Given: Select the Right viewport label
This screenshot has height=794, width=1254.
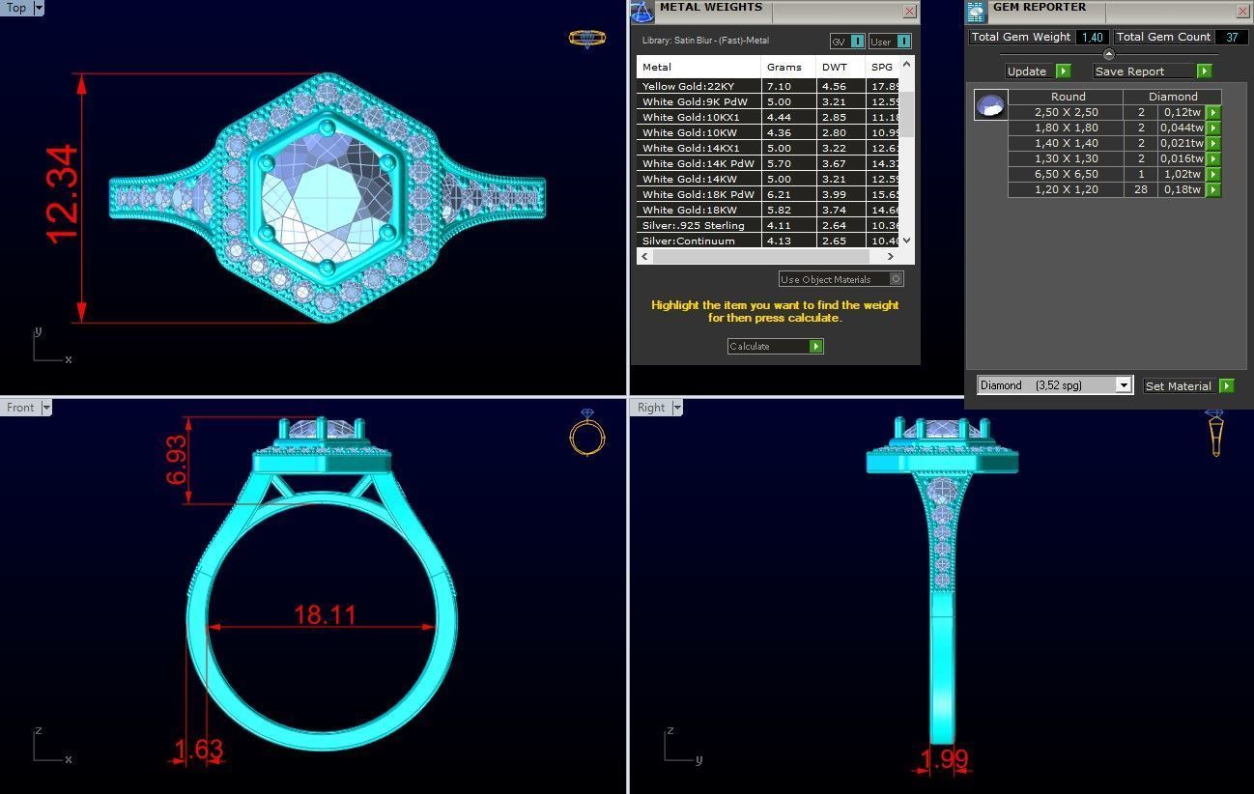Looking at the screenshot, I should pyautogui.click(x=650, y=408).
